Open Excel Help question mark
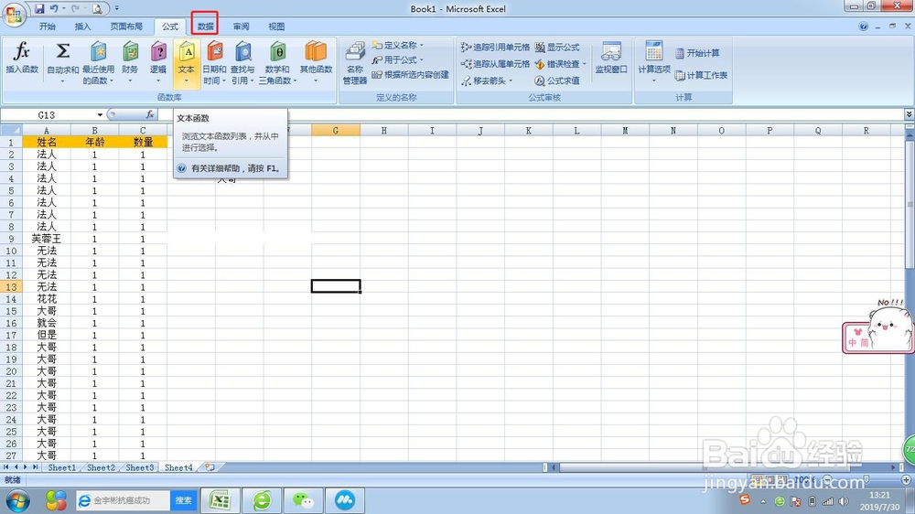 coord(863,27)
